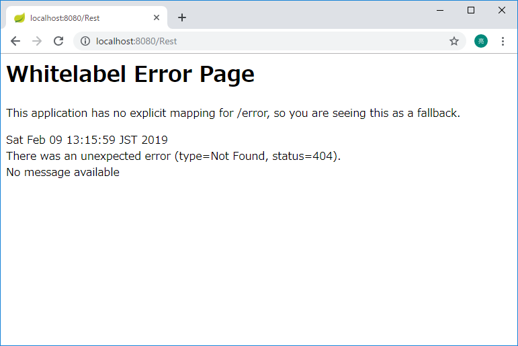This screenshot has width=518, height=346.
Task: Minimize the browser window
Action: click(440, 10)
